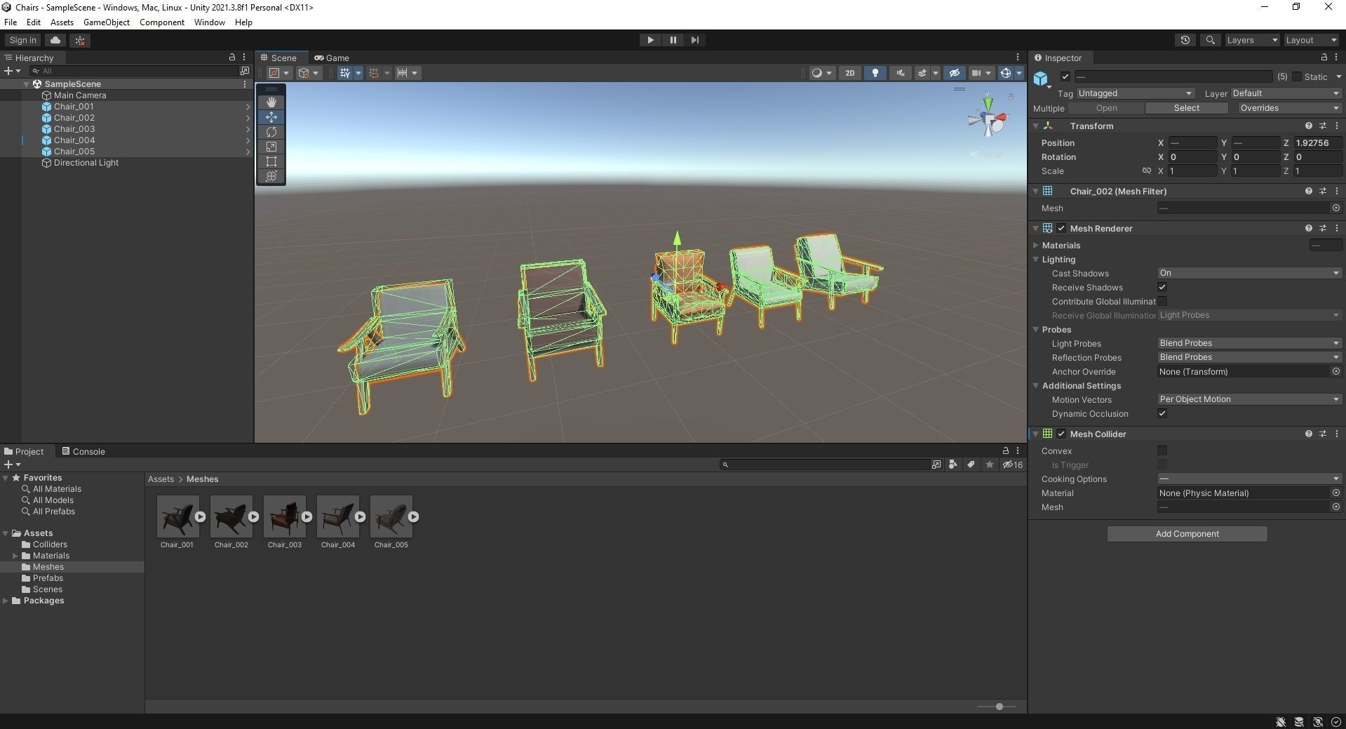Click the Play button

[650, 40]
